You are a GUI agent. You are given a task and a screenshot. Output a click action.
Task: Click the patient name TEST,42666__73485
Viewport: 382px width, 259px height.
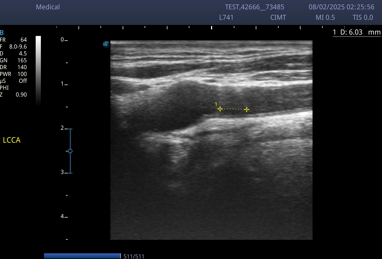pyautogui.click(x=255, y=7)
